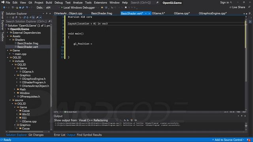Expand the Win32 folder
253x142 pixels.
pyautogui.click(x=17, y=114)
